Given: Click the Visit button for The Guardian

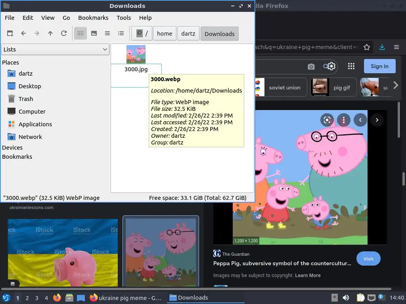Looking at the screenshot, I should point(368,259).
